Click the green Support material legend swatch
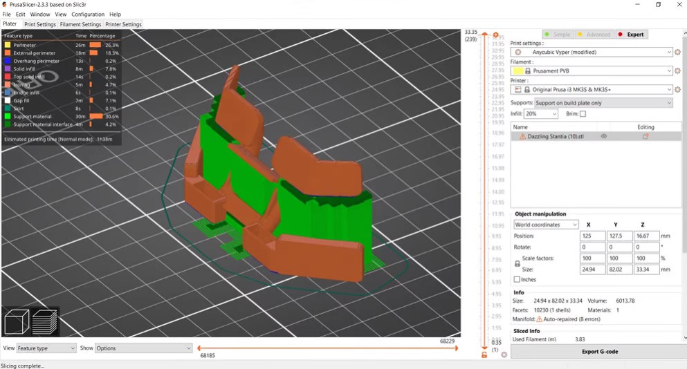 tap(8, 116)
